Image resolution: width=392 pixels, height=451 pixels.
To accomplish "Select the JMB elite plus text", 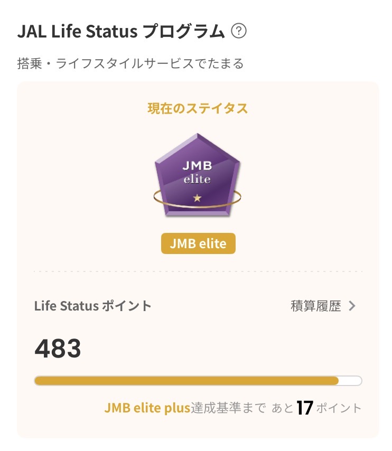I will 147,408.
